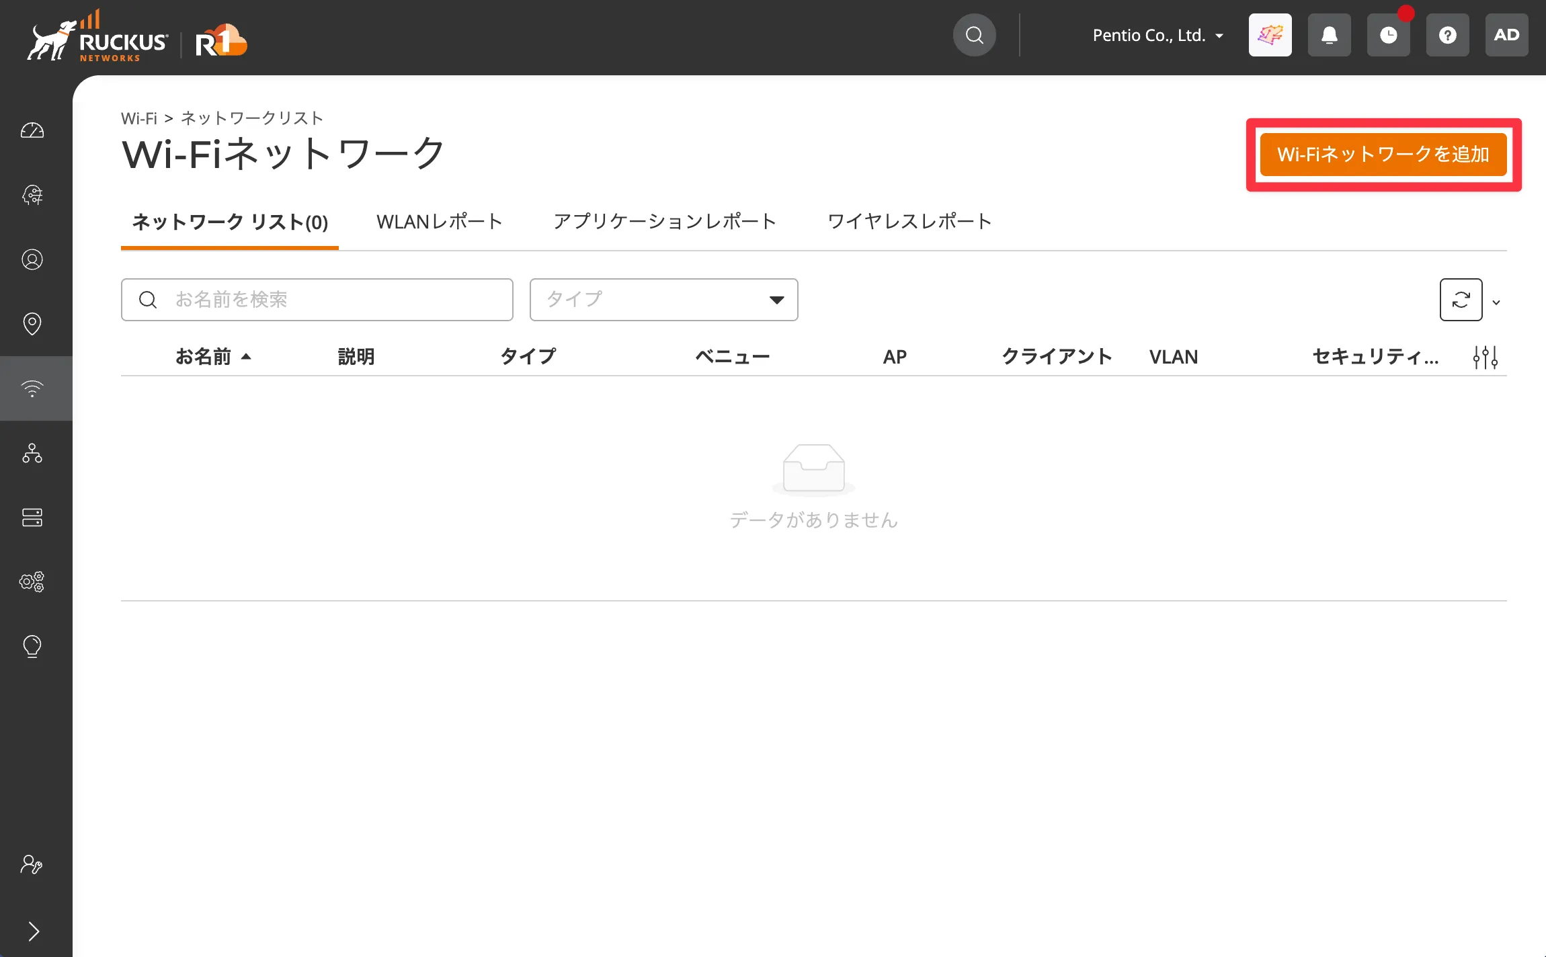Click the クライアント column header

coord(1057,356)
